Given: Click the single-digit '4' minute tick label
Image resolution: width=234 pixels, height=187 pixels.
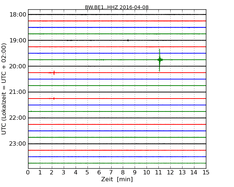Looking at the screenshot, I should point(76,173).
